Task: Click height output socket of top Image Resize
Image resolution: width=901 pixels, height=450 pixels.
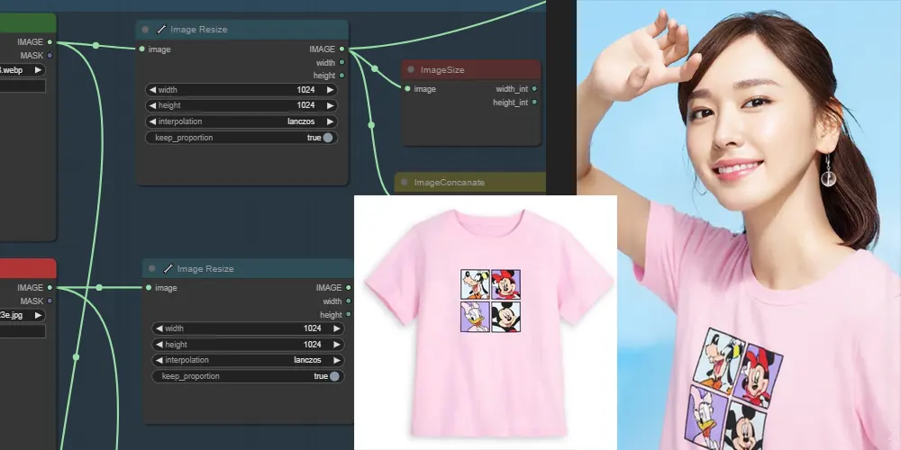Action: point(341,76)
